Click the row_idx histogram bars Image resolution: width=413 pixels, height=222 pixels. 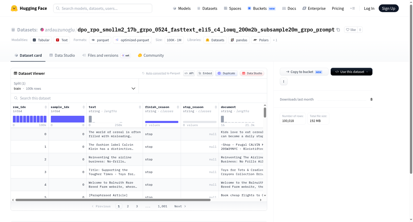coord(30,119)
